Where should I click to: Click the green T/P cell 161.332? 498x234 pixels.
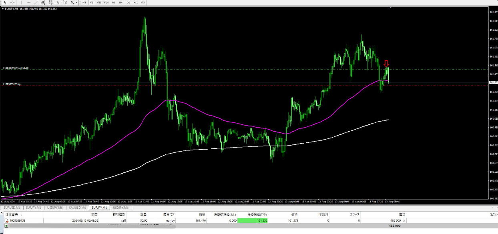click(253, 220)
